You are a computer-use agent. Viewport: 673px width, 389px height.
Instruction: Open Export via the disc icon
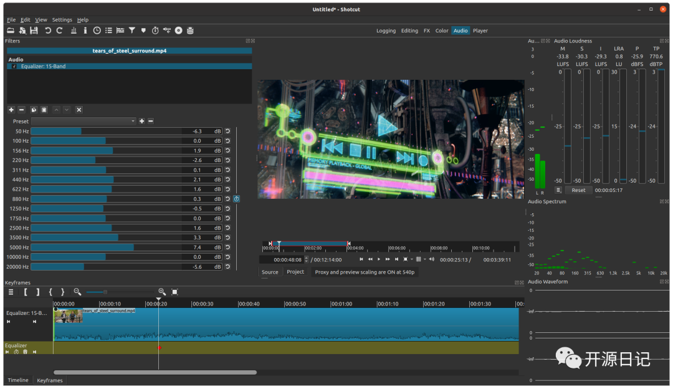pyautogui.click(x=179, y=31)
